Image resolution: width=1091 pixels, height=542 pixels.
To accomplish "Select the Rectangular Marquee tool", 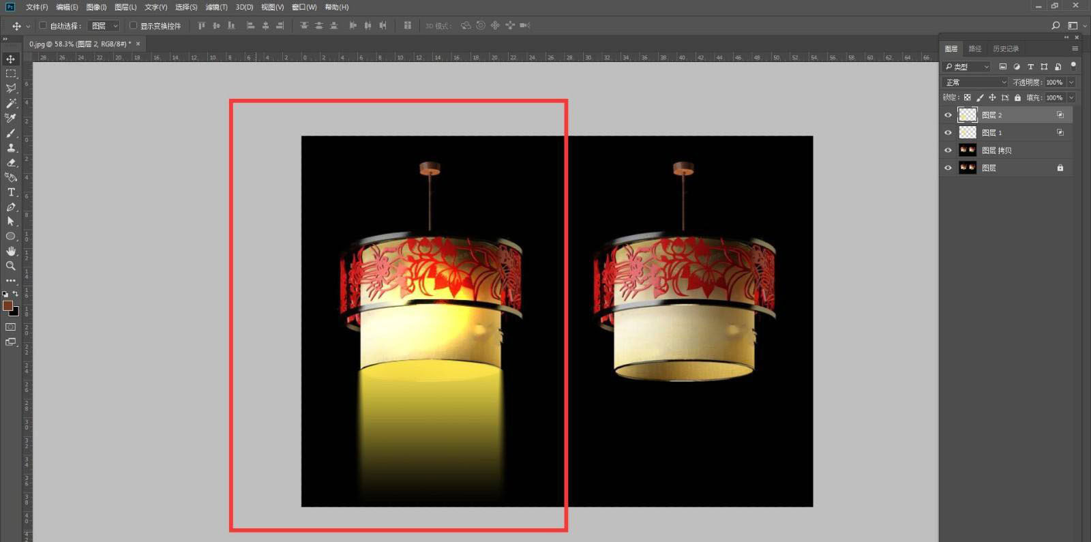I will click(11, 74).
